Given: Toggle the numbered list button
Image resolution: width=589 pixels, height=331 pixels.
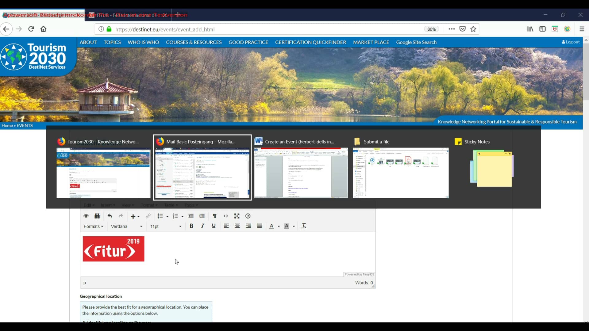Looking at the screenshot, I should (175, 216).
